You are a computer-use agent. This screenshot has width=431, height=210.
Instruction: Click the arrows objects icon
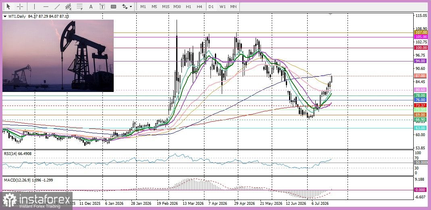click(x=125, y=6)
